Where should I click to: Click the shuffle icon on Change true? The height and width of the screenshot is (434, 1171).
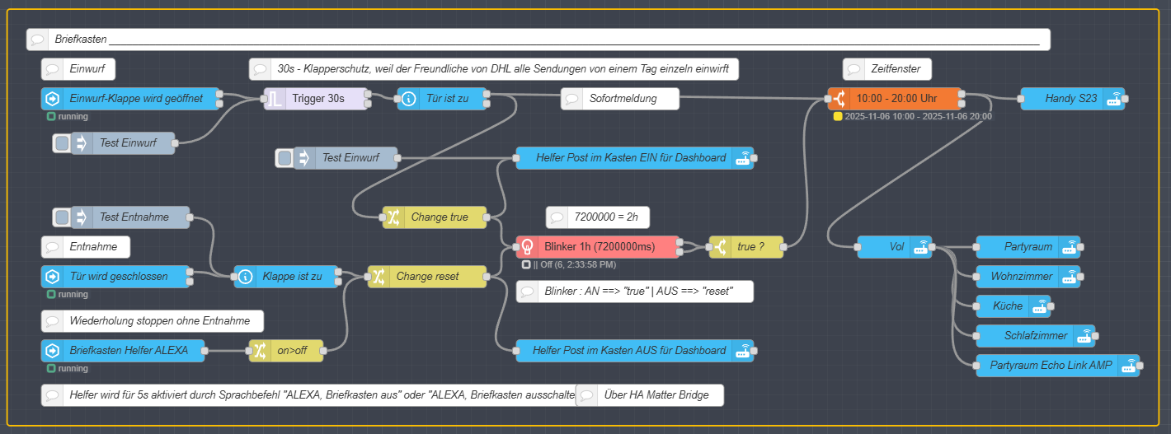393,217
